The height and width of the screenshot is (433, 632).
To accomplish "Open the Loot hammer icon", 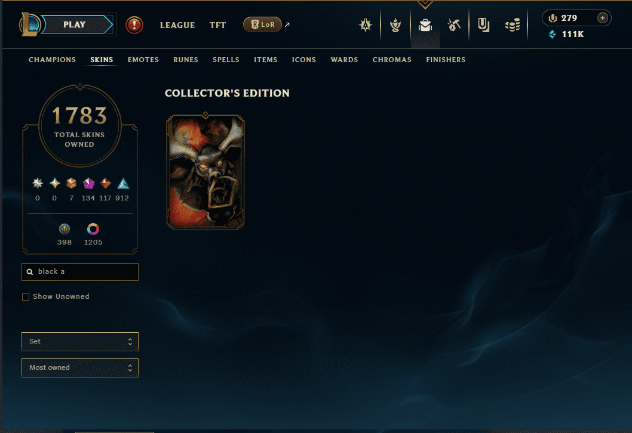I will pos(454,26).
